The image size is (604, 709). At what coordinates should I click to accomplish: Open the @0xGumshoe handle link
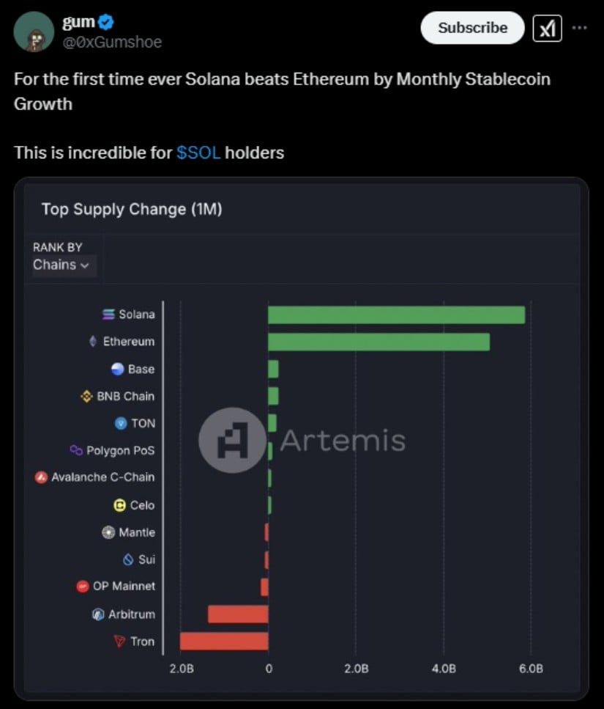[113, 42]
